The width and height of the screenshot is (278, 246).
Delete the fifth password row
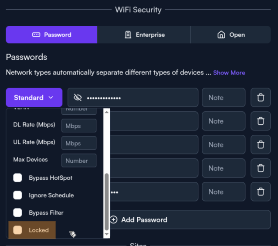pyautogui.click(x=261, y=192)
